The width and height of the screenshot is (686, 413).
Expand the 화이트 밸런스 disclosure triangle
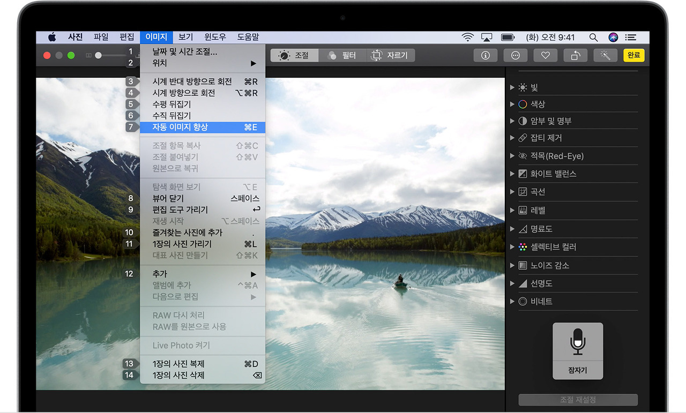point(512,174)
